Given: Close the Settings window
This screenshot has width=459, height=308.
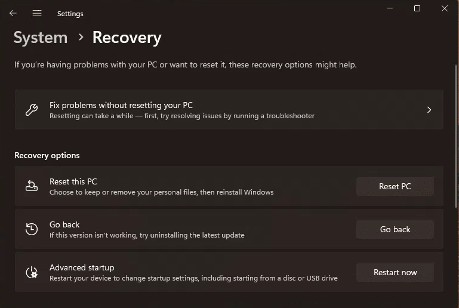Looking at the screenshot, I should coord(445,8).
